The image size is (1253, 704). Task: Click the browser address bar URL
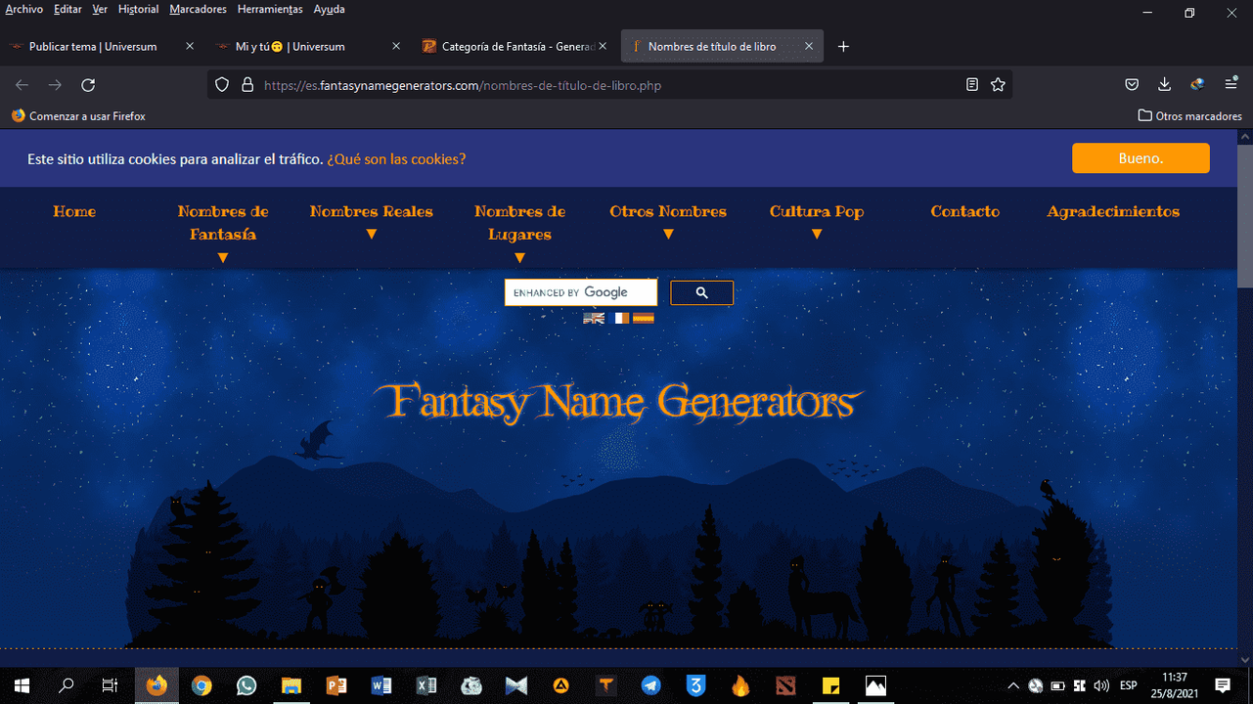point(463,85)
